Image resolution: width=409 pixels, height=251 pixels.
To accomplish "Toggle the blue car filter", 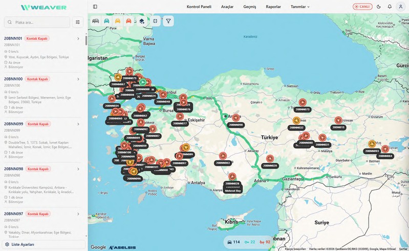I will 106,21.
